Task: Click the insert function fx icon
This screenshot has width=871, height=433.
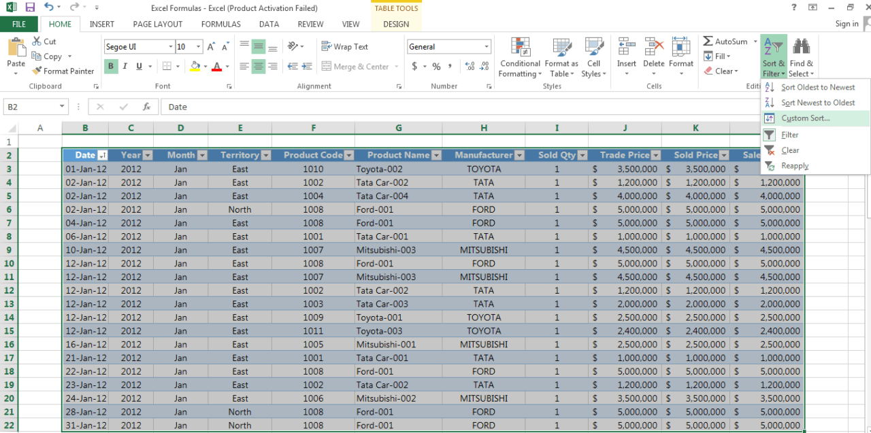Action: click(146, 107)
